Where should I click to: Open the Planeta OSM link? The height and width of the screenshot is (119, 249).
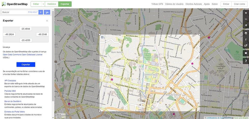click(10, 91)
